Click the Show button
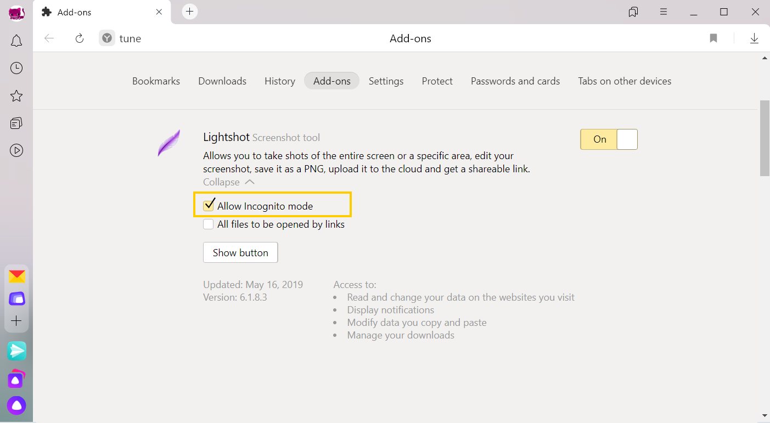770x423 pixels. [x=240, y=252]
